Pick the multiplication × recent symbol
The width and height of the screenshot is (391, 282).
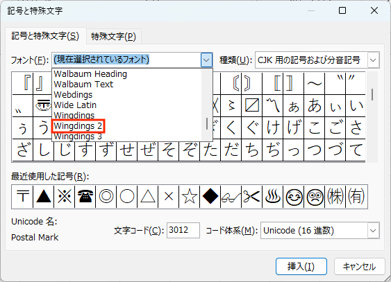[169, 197]
